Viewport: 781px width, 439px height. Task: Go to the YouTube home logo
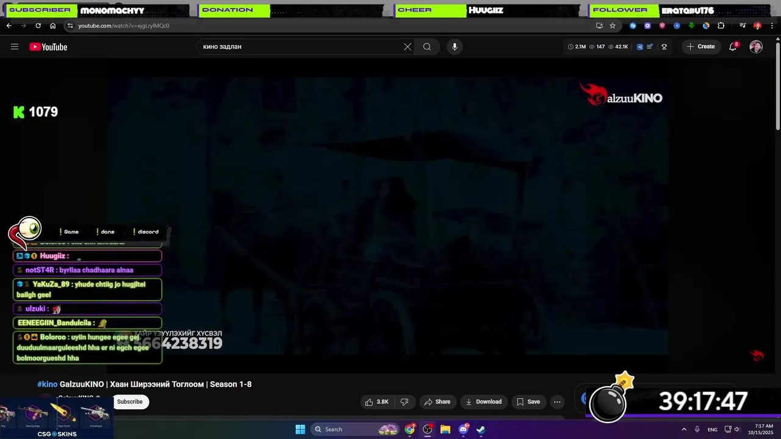(x=48, y=47)
